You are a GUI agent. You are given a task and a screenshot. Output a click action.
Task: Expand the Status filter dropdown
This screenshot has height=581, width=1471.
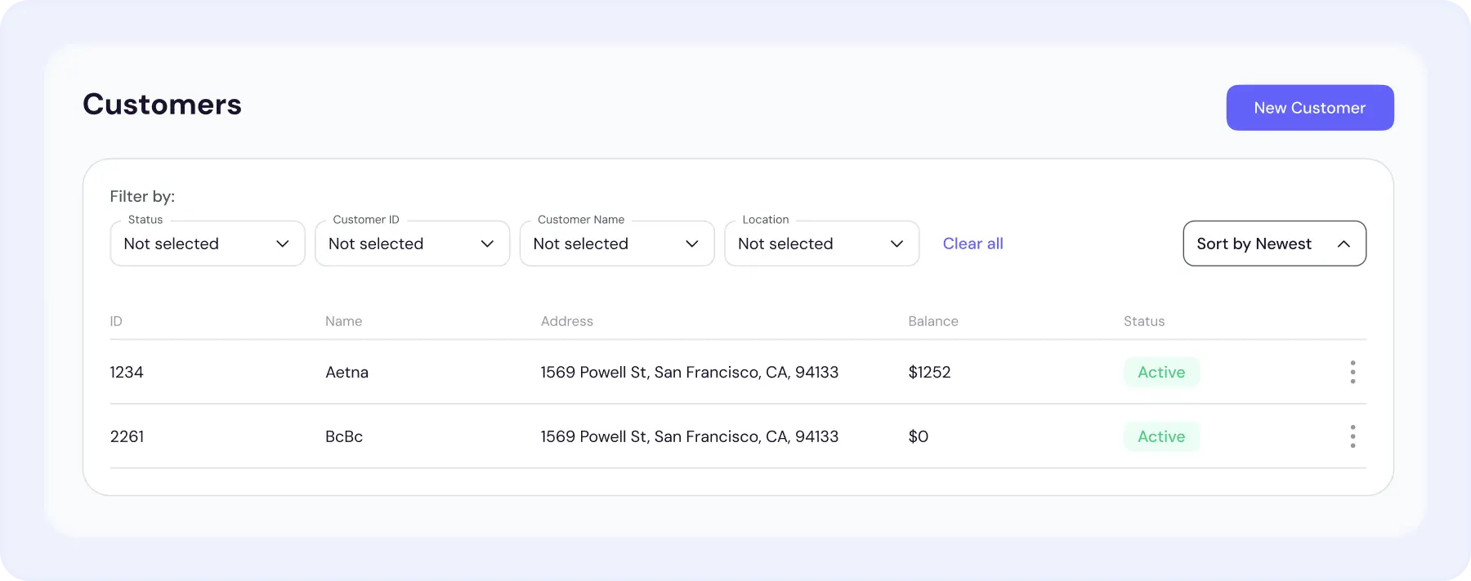(208, 244)
